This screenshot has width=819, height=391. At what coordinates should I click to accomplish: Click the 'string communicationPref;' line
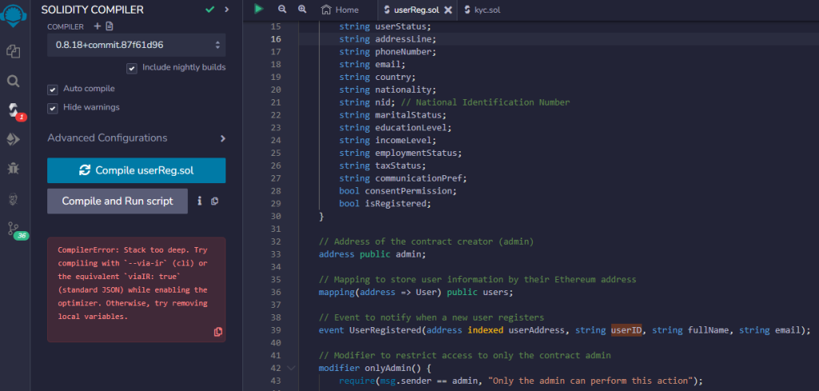point(403,178)
